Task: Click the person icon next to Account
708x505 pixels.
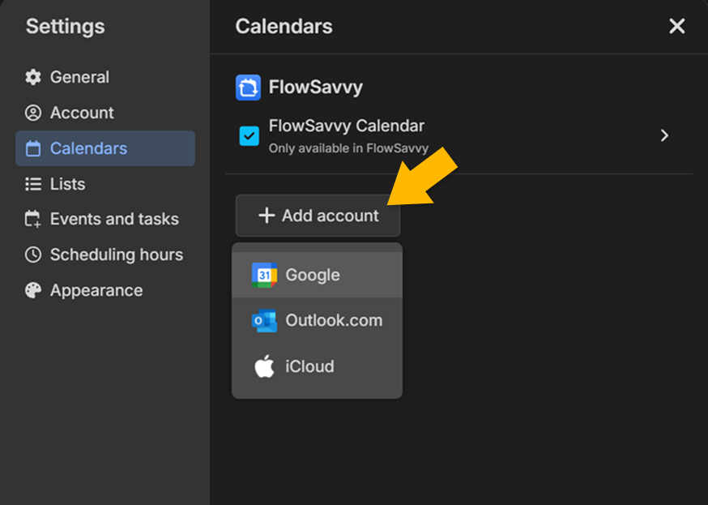Action: [x=33, y=113]
